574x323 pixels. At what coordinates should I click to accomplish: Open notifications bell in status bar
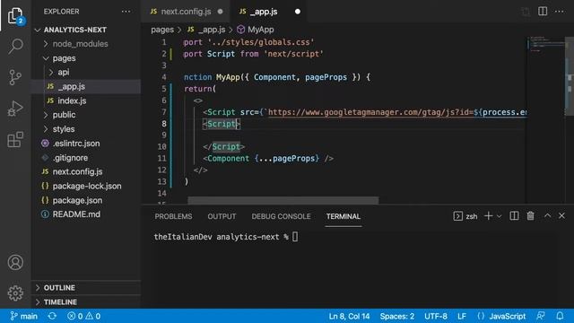(560, 316)
